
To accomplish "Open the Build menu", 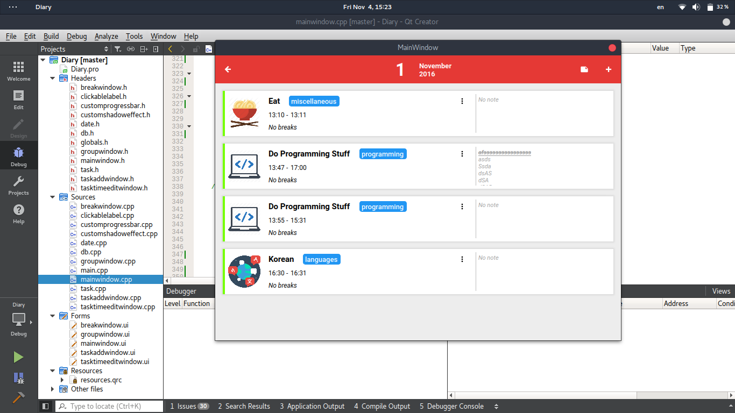I will pos(51,36).
